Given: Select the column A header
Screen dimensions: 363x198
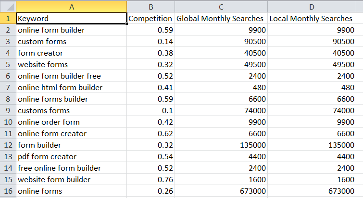Looking at the screenshot, I should tap(72, 7).
